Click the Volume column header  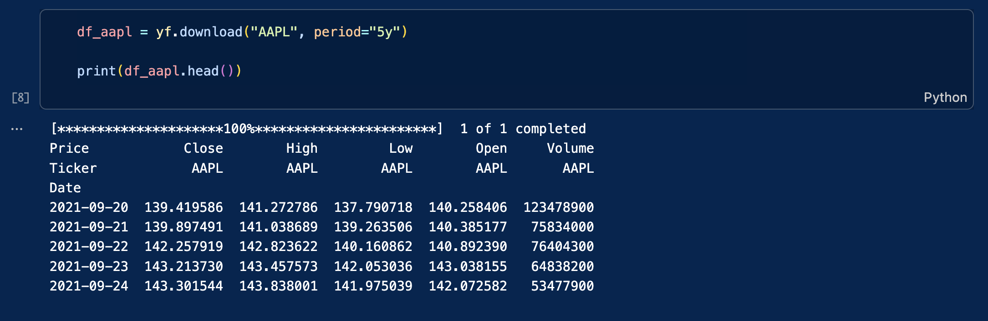pyautogui.click(x=570, y=149)
